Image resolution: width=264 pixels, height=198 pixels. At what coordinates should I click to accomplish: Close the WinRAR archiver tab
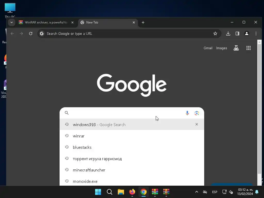pos(72,22)
